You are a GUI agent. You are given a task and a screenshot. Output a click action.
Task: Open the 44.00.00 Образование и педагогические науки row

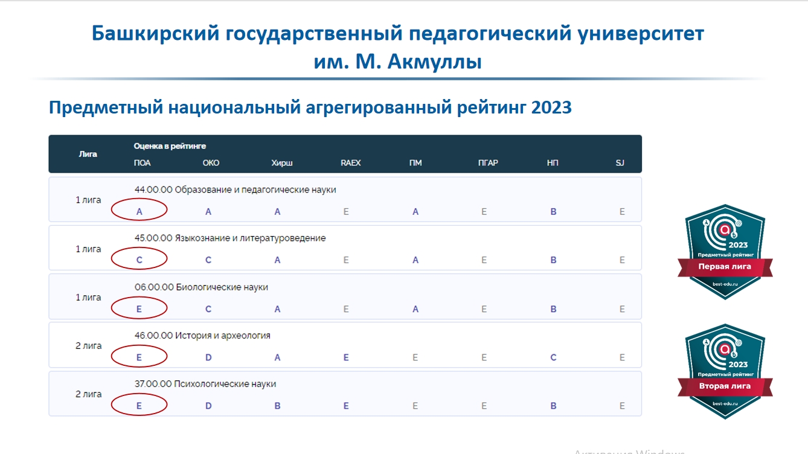[235, 190]
